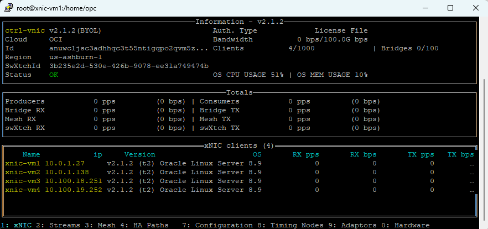The width and height of the screenshot is (488, 229).
Task: Select the xnic-vm3 client row name
Action: coord(22,181)
